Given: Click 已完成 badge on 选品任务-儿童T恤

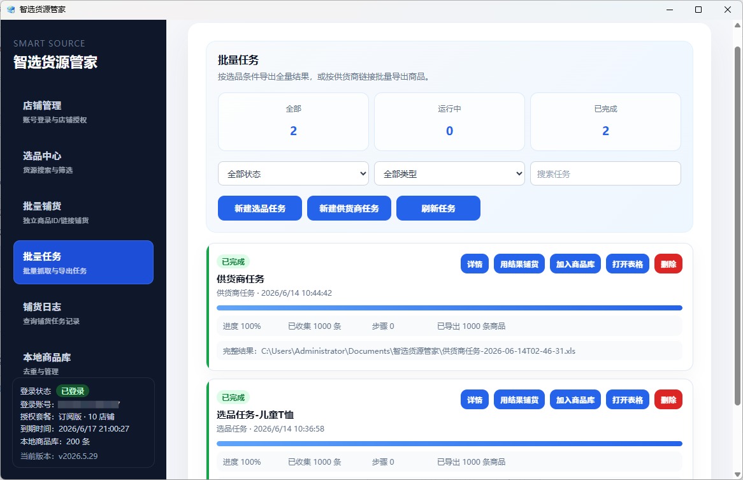Looking at the screenshot, I should click(233, 397).
